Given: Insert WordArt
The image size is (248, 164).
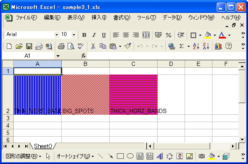Looking at the screenshot, I should (160, 156).
